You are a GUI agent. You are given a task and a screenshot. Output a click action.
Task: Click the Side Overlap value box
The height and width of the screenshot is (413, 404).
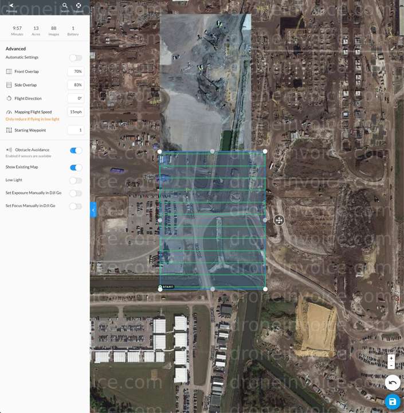[x=76, y=85]
